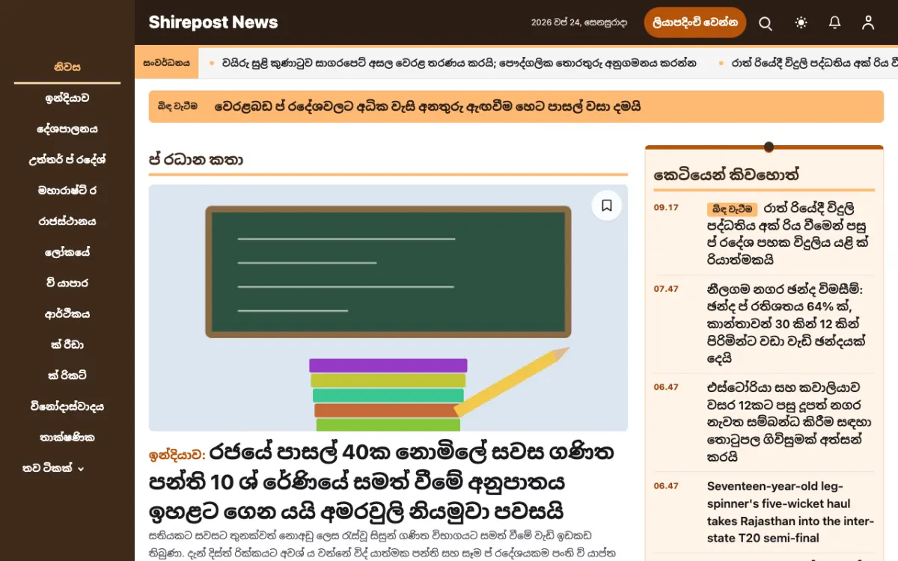Click the date 2026 වප් 24 text

coord(579,22)
